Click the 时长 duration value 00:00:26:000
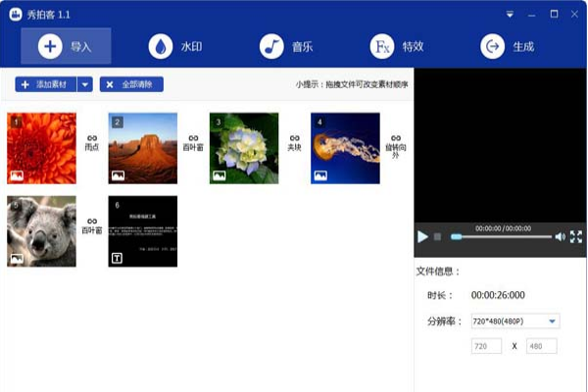Screen dimensions: 588x392 [x=498, y=295]
